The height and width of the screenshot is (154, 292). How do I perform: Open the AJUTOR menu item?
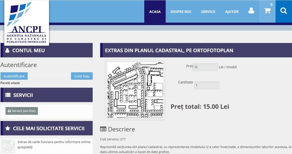232,12
